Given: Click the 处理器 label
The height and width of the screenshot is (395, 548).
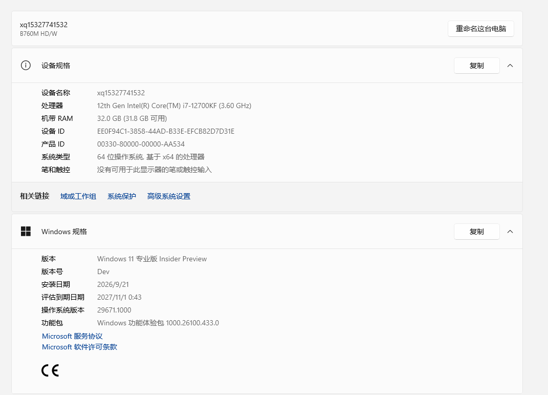Looking at the screenshot, I should (x=52, y=106).
